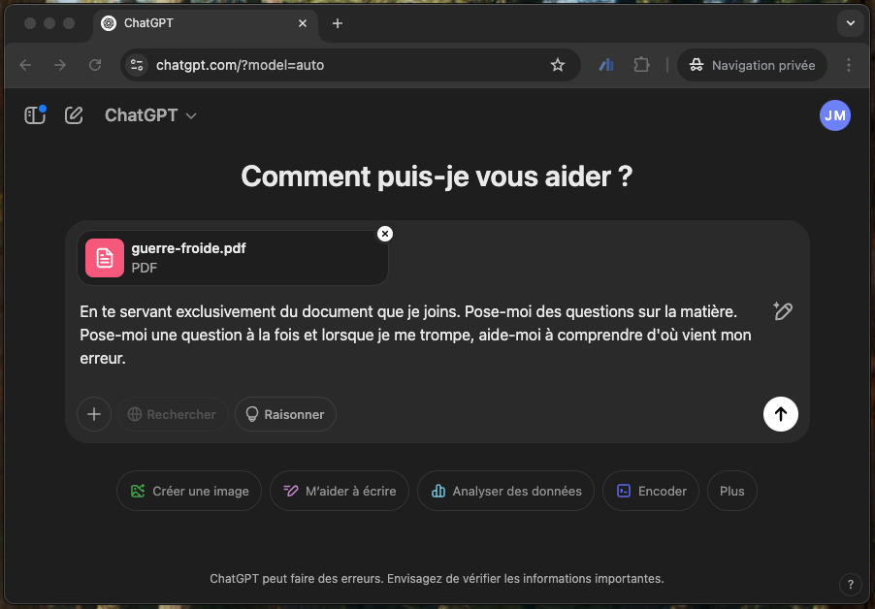Open the ChatGPT model selector dropdown

150,114
